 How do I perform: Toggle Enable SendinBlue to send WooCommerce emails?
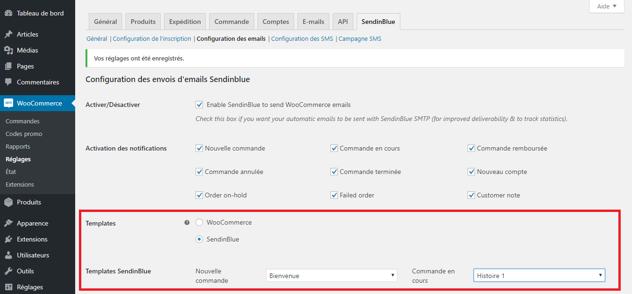point(199,105)
